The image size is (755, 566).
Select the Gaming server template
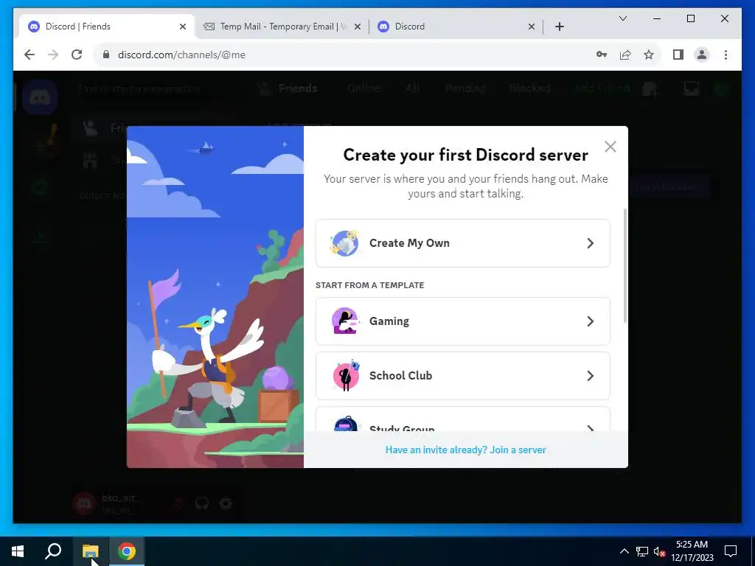463,321
